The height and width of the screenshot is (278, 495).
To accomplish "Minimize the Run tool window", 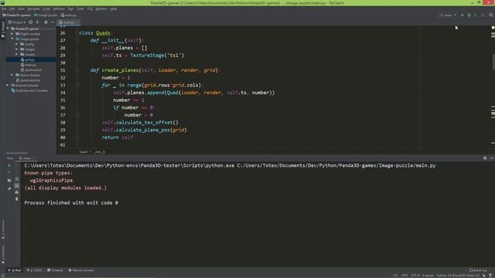I will (x=492, y=158).
